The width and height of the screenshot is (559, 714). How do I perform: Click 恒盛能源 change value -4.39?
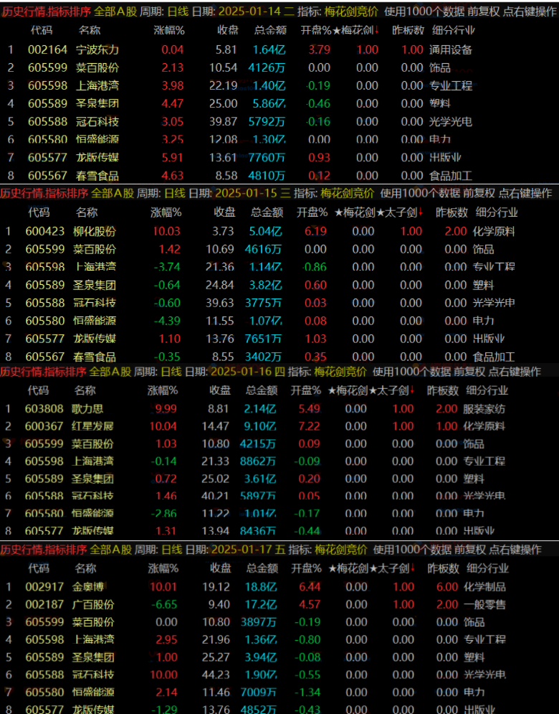pos(167,321)
